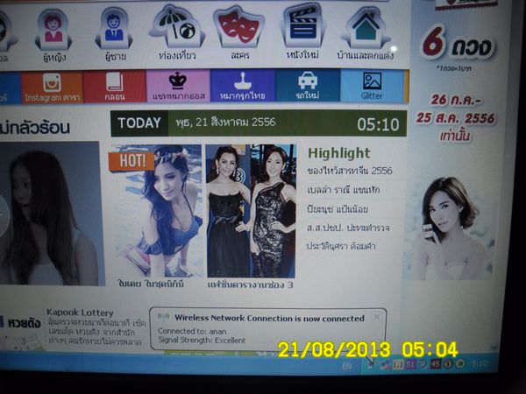The width and height of the screenshot is (526, 394).
Task: Open the แชทหมากฮอส chess-king tile
Action: (178, 86)
